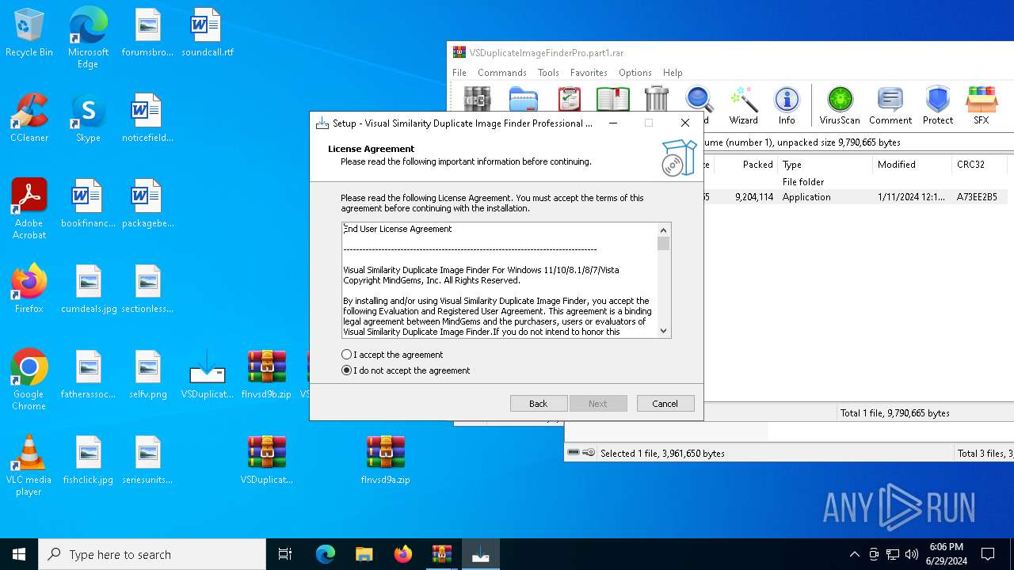Image resolution: width=1014 pixels, height=570 pixels.
Task: Open clock showing 6:06 PM
Action: point(946,554)
